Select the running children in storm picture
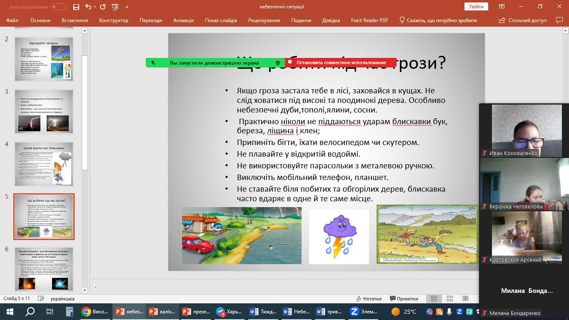 click(427, 234)
